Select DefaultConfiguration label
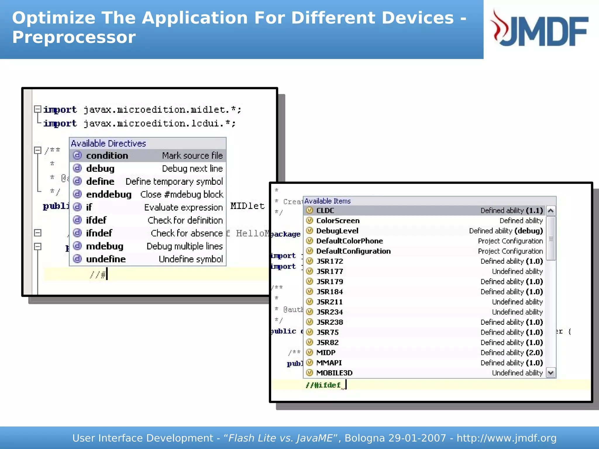This screenshot has width=599, height=449. pyautogui.click(x=354, y=251)
